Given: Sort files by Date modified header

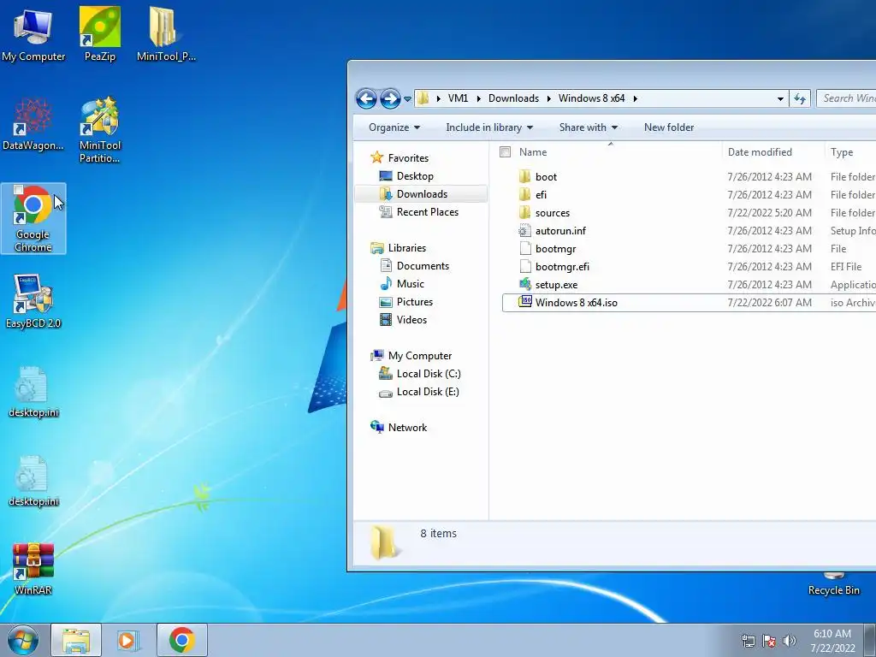Looking at the screenshot, I should (x=760, y=152).
